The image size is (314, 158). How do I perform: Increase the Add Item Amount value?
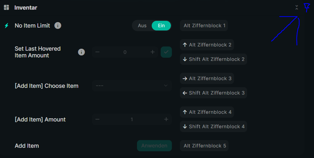pyautogui.click(x=166, y=119)
